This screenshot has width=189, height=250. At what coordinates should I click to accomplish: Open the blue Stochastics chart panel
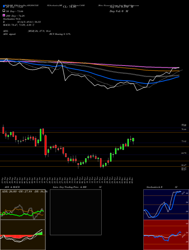point(166,205)
